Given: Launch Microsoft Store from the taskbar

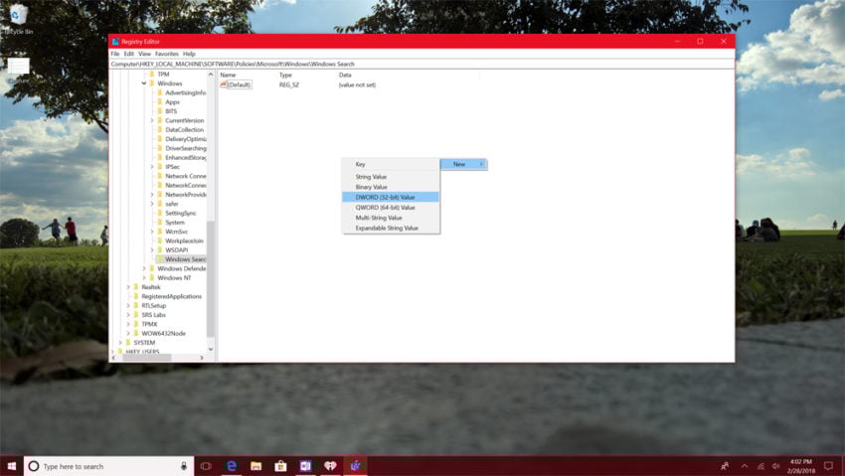Looking at the screenshot, I should coord(280,466).
